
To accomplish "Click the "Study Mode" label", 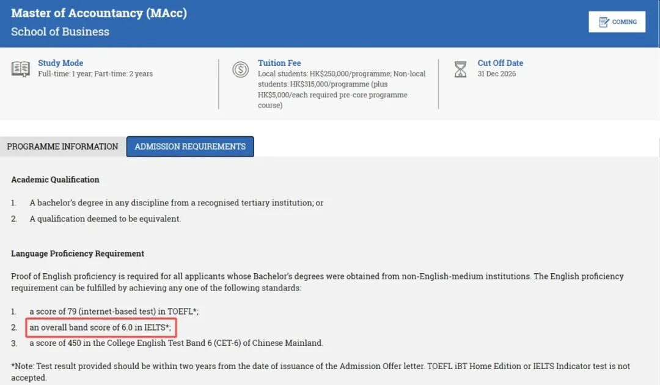I will pos(61,63).
